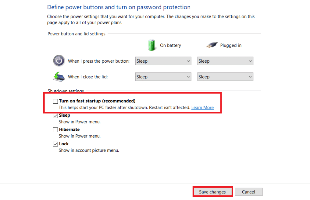Click the On battery column header
Image resolution: width=310 pixels, height=200 pixels.
tap(170, 45)
